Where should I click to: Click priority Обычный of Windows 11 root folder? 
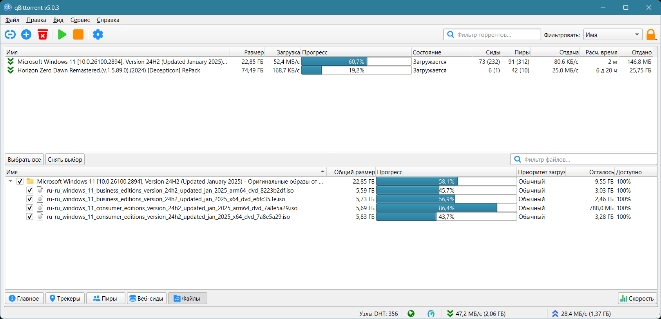531,182
